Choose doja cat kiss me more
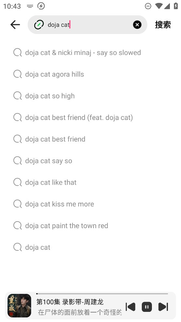181x322 pixels. (x=90, y=204)
